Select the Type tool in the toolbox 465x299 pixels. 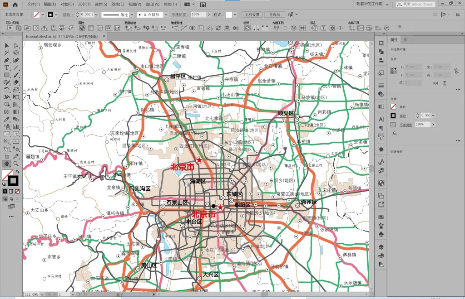click(x=7, y=68)
